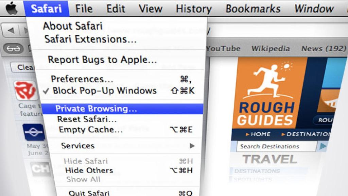
Task: Click the back navigation arrow button
Action: (x=11, y=30)
